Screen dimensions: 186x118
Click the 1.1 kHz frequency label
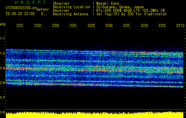coord(2,38)
